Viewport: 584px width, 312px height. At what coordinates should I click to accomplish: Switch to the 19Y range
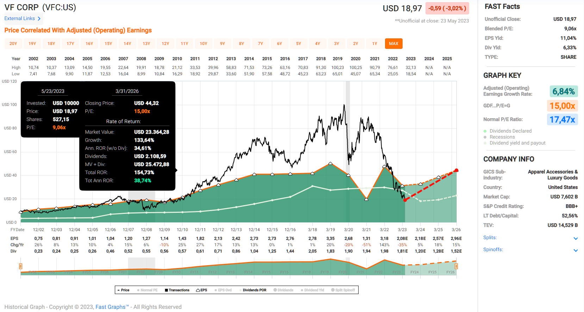[32, 44]
